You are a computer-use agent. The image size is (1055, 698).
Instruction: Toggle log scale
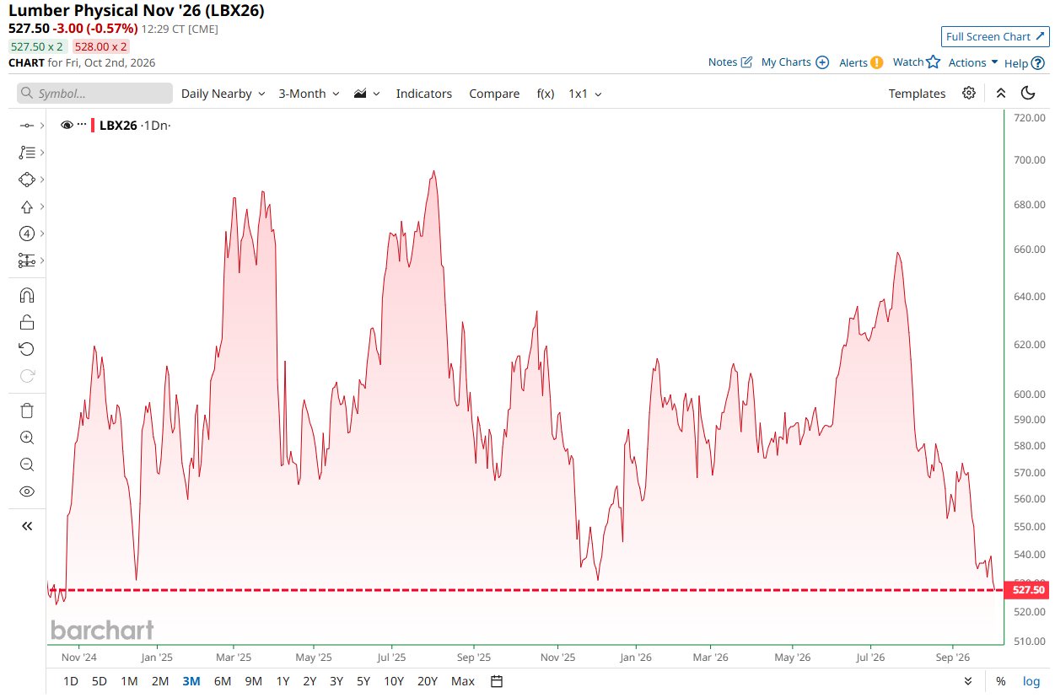1031,681
